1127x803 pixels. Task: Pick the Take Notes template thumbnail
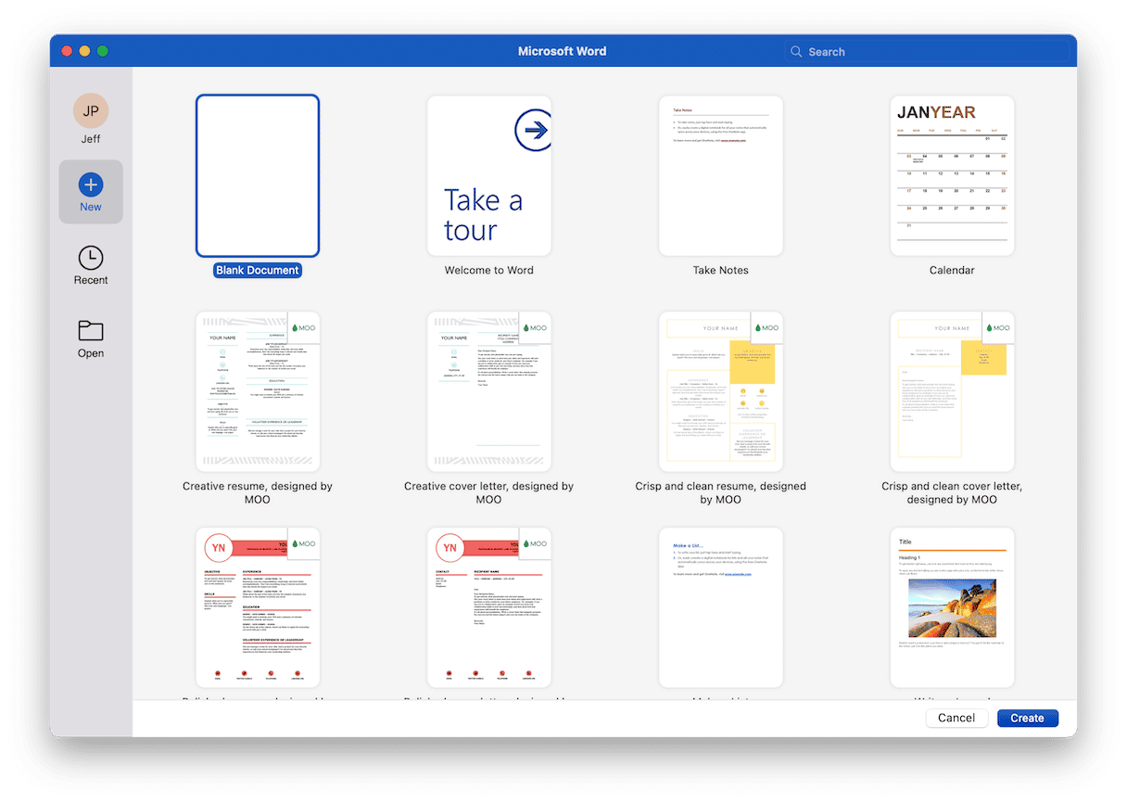[721, 176]
